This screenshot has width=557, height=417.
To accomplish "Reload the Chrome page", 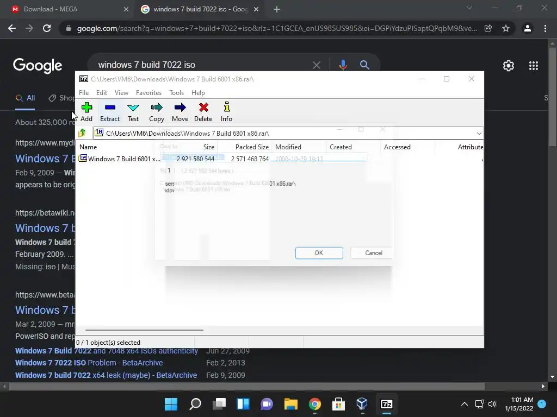I will coord(47,28).
